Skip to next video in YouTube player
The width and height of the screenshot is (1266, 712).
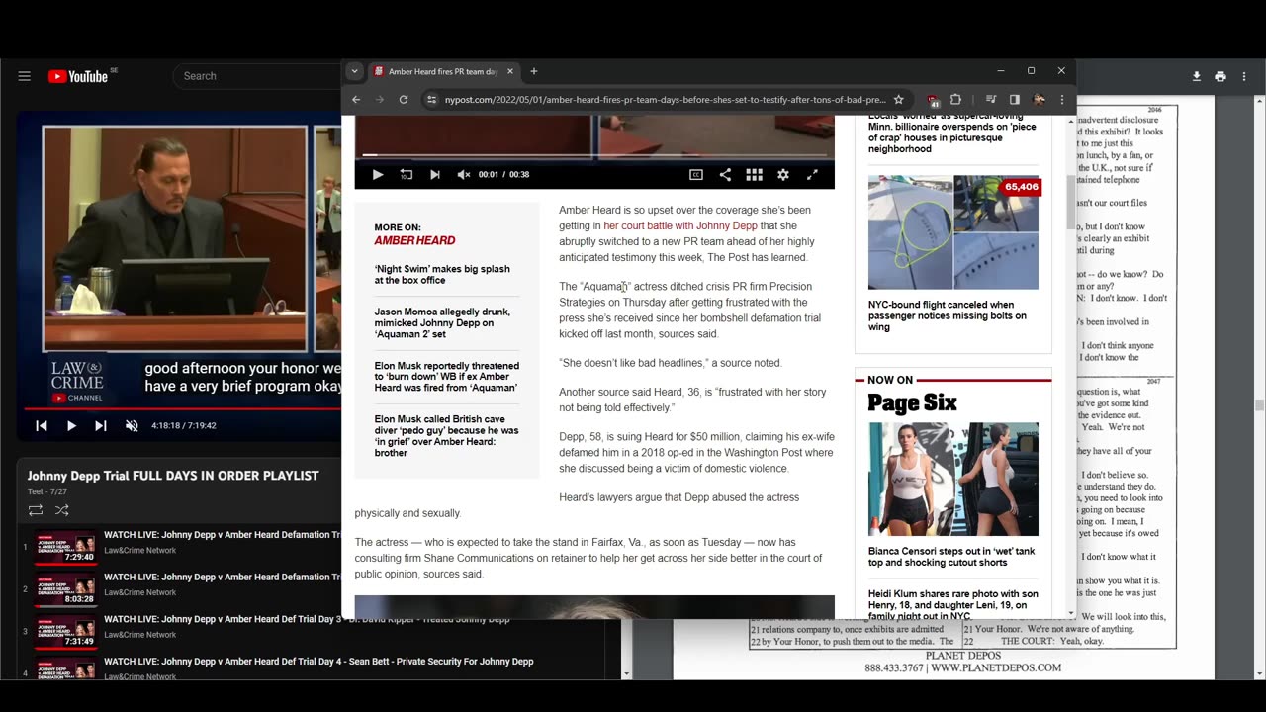click(101, 425)
